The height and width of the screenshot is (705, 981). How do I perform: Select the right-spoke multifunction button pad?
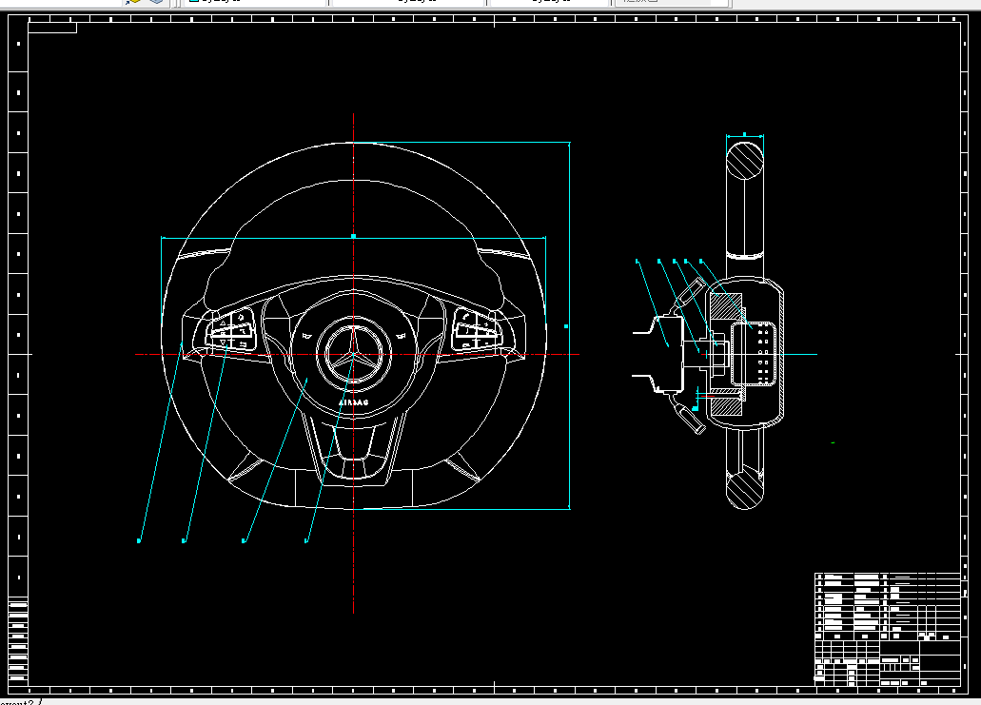click(x=476, y=330)
